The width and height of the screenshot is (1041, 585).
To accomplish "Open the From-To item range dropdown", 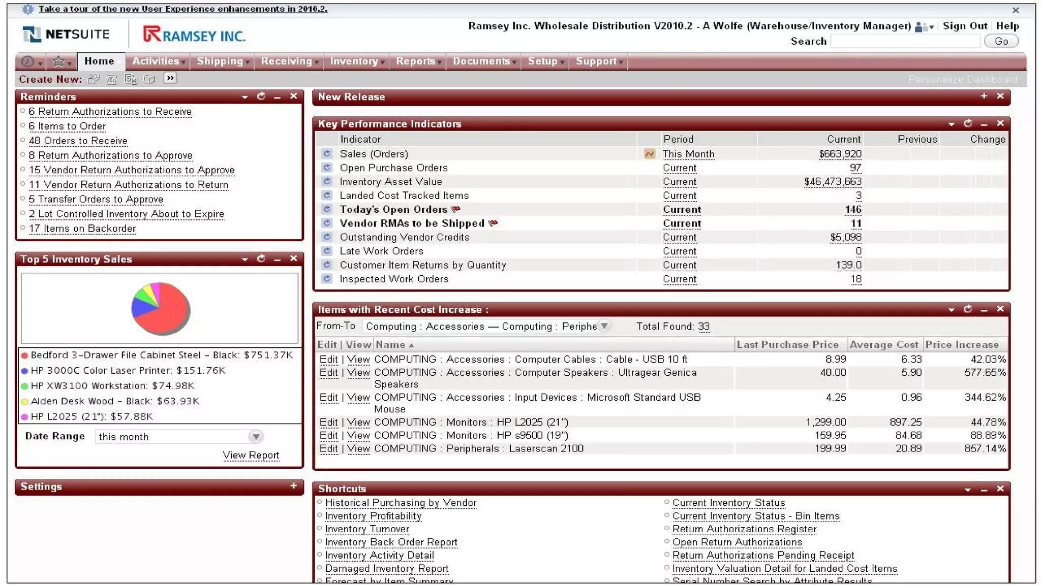I will (x=604, y=326).
